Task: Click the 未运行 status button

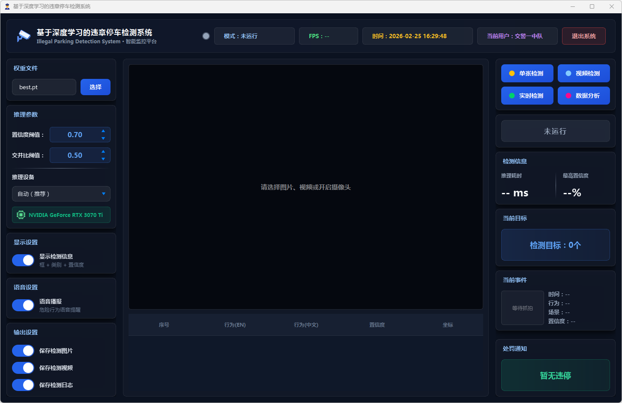Action: tap(556, 131)
